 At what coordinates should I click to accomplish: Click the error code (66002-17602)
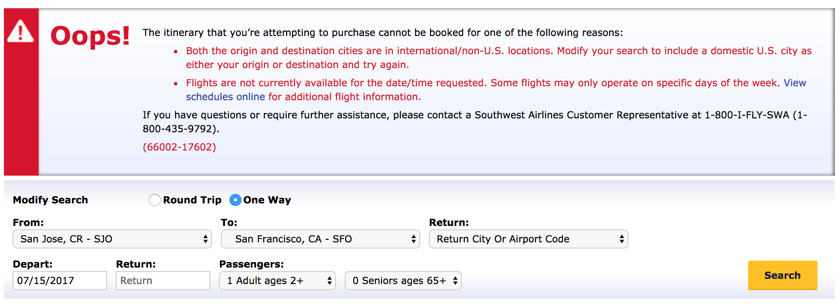180,147
